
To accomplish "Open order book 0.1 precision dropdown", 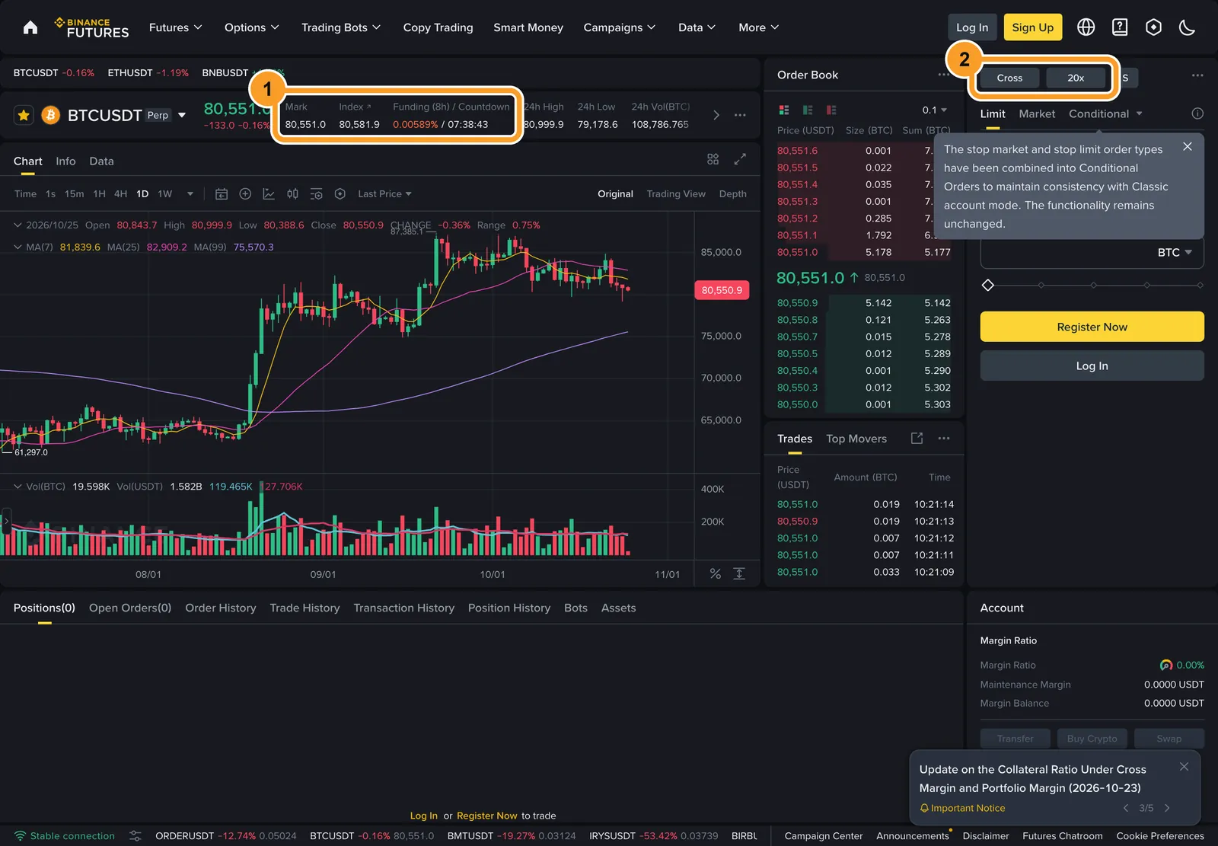I will pos(935,110).
